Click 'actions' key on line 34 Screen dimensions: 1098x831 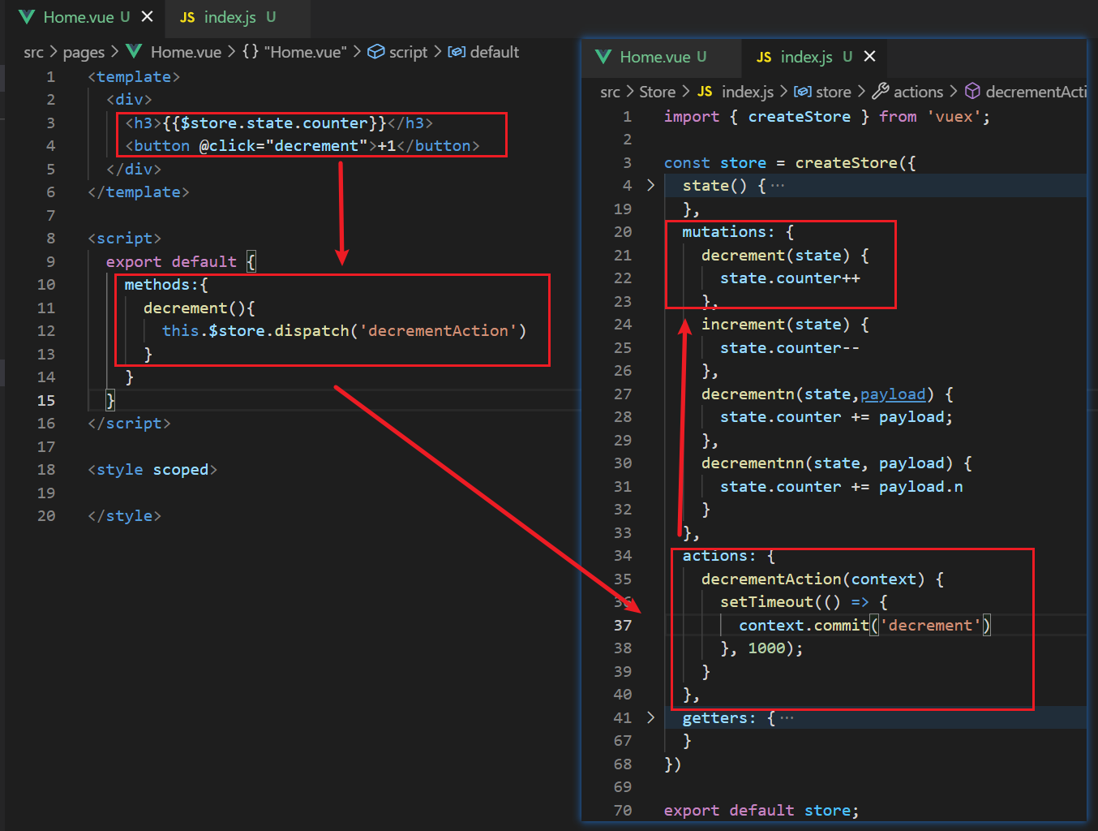714,556
